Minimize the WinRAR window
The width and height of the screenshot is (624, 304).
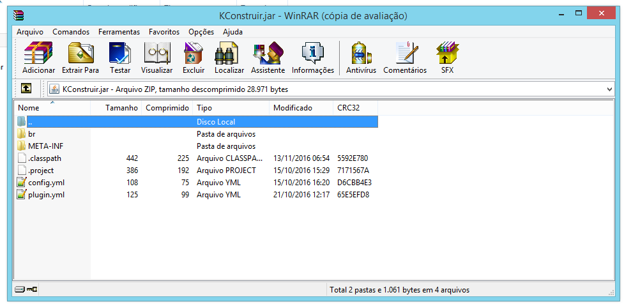[x=562, y=13]
